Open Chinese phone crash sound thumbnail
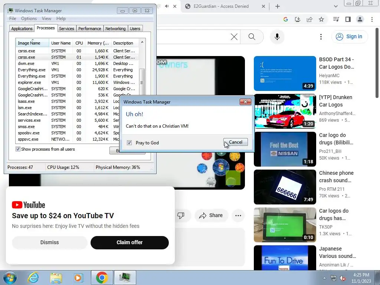This screenshot has height=285, width=380. pyautogui.click(x=285, y=187)
